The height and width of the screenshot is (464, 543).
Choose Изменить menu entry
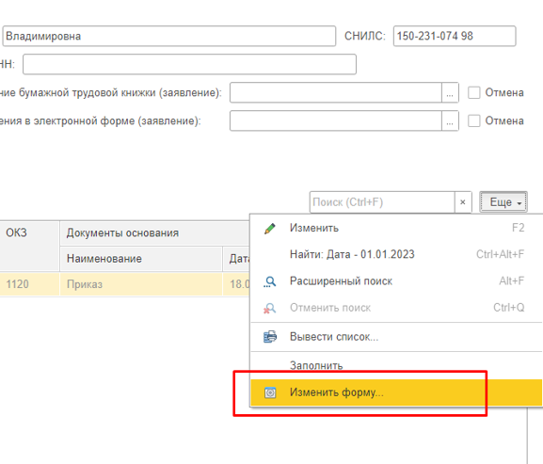[x=396, y=228]
